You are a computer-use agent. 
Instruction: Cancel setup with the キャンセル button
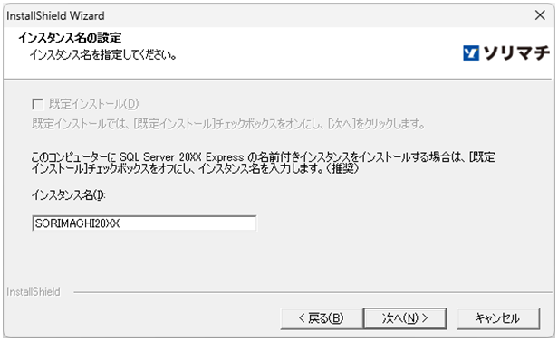pos(498,318)
